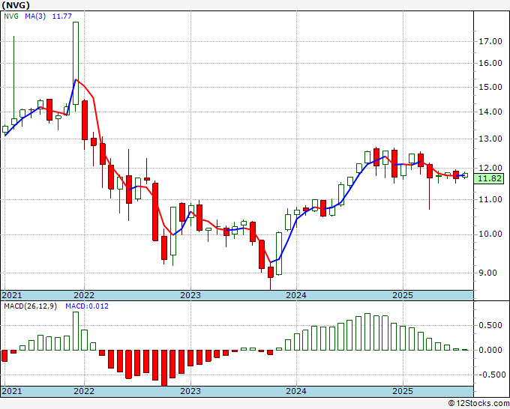Click the MACD:0.012 value label
The height and width of the screenshot is (409, 510).
coord(87,306)
